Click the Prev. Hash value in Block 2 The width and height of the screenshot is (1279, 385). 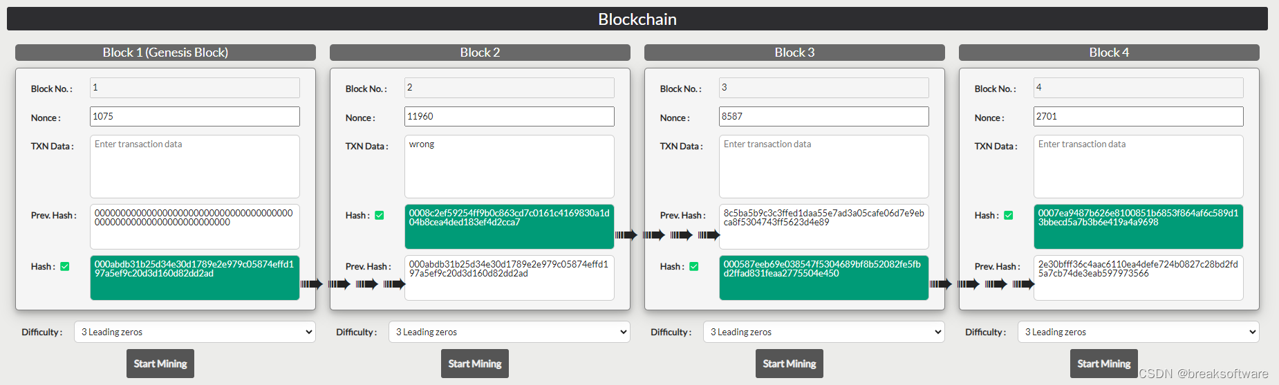pos(510,278)
